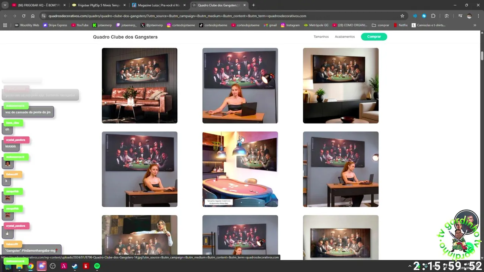This screenshot has height=272, width=484.
Task: Show hidden system tray icons arrow
Action: click(410, 266)
